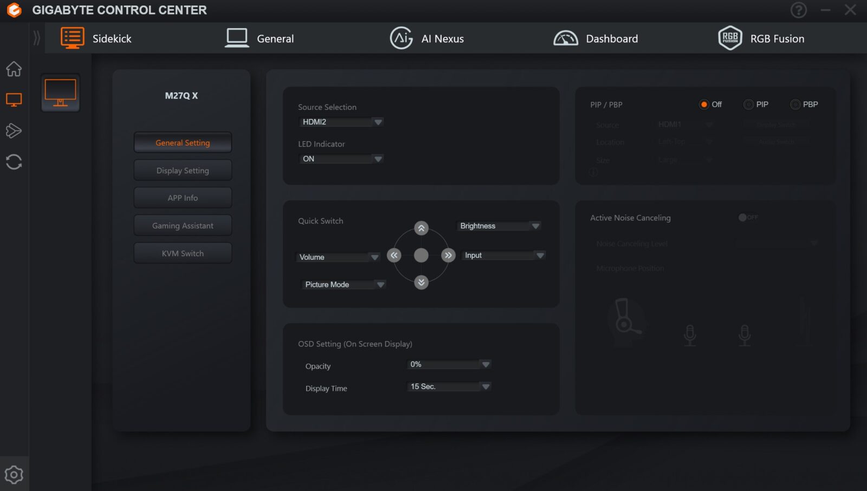The image size is (867, 491).
Task: Open the KVM Switch section
Action: tap(183, 253)
